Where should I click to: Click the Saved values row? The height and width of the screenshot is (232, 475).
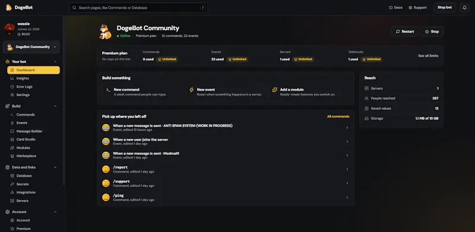(401, 109)
